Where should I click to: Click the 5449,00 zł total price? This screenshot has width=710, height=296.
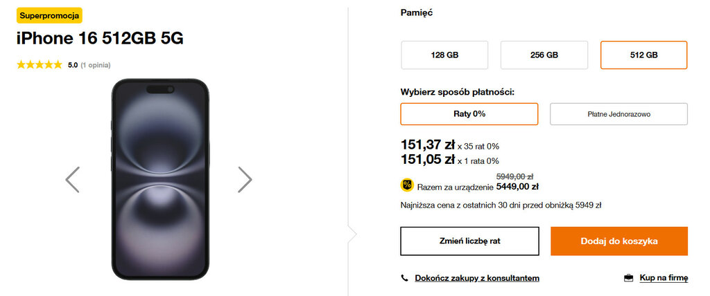[517, 186]
